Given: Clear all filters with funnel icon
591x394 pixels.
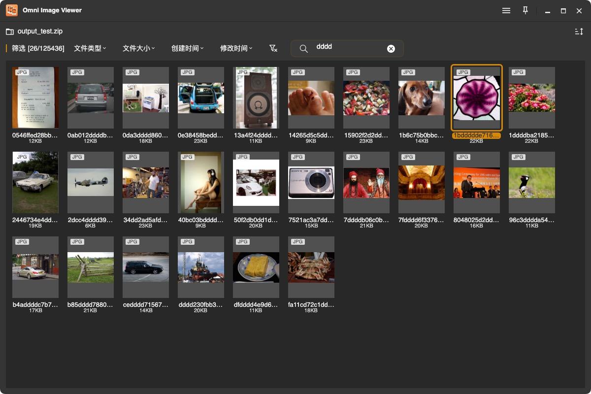Looking at the screenshot, I should tap(273, 48).
